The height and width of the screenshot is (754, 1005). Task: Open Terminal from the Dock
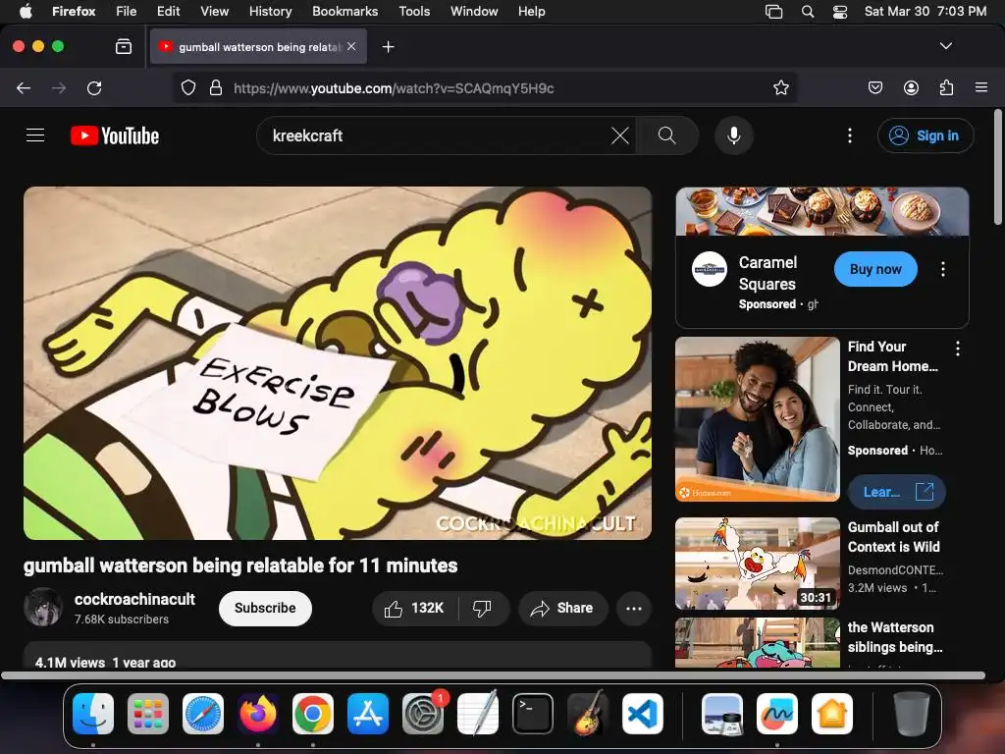[x=533, y=714]
